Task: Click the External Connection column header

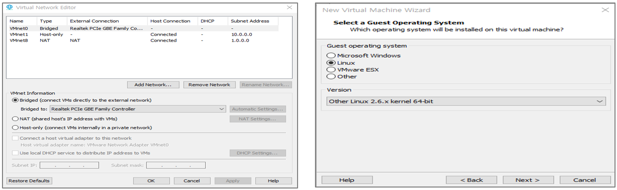Action: [108, 21]
